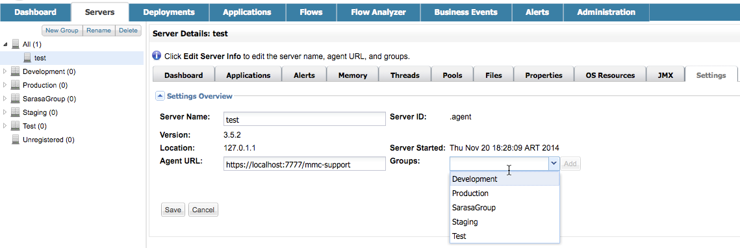The height and width of the screenshot is (248, 740).
Task: Collapse the All (1) tree node
Action: [5, 44]
